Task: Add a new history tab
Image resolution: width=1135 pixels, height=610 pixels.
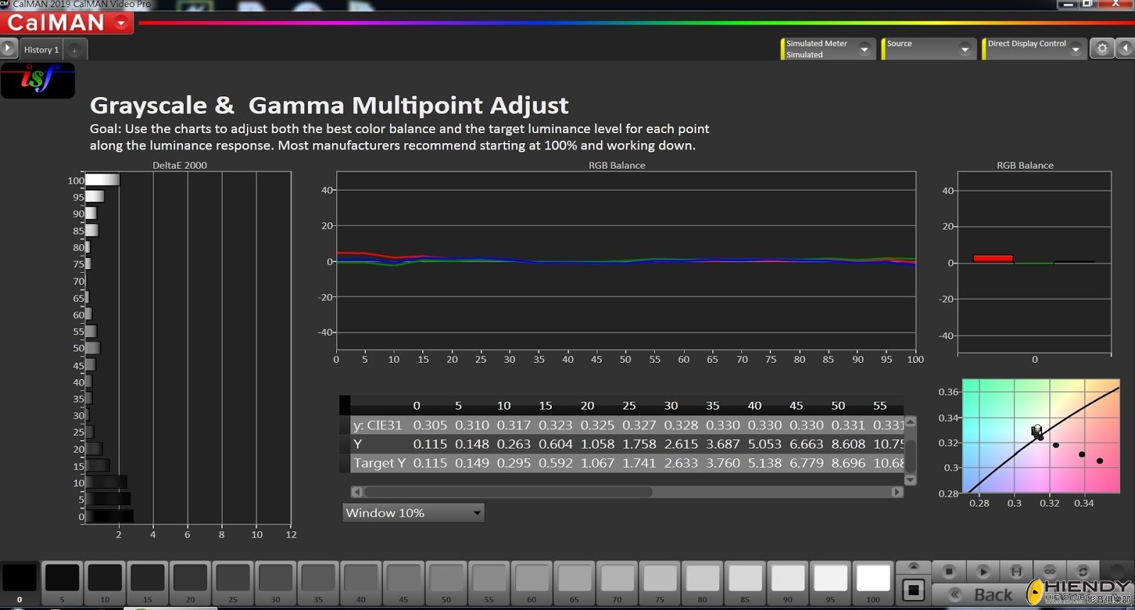Action: tap(74, 50)
